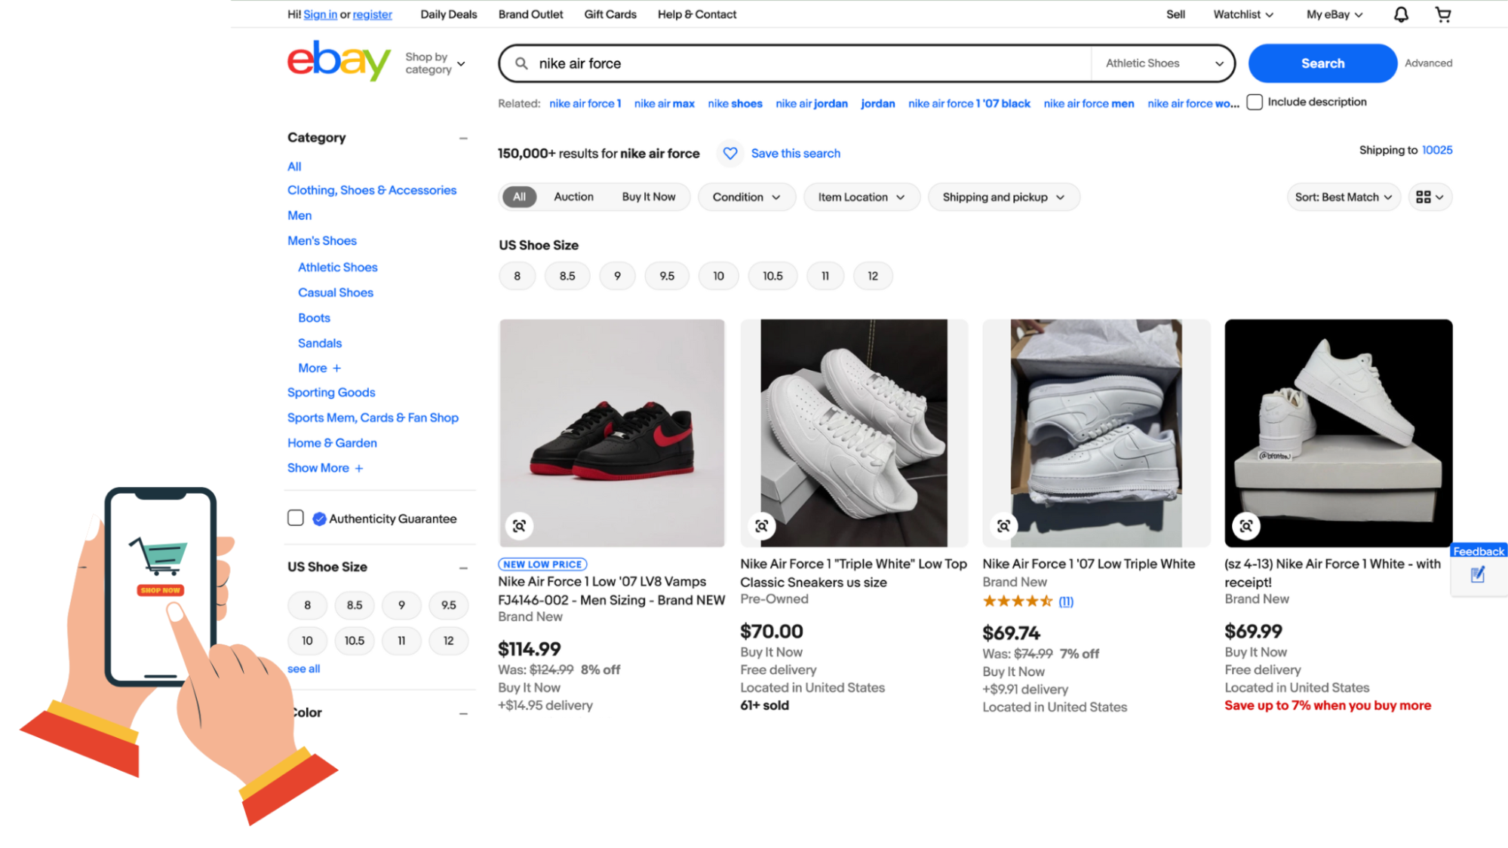This screenshot has height=848, width=1508.
Task: Open the notifications bell icon
Action: pyautogui.click(x=1401, y=14)
